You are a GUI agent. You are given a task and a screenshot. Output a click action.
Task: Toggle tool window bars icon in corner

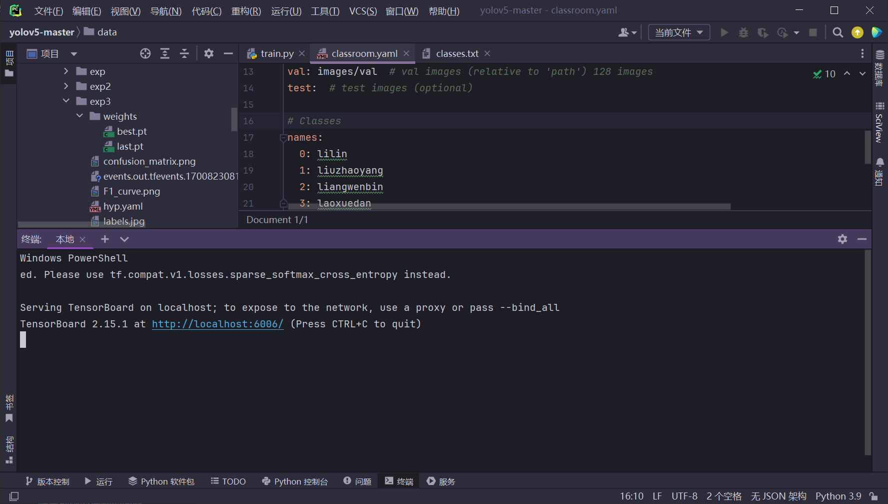pos(14,496)
